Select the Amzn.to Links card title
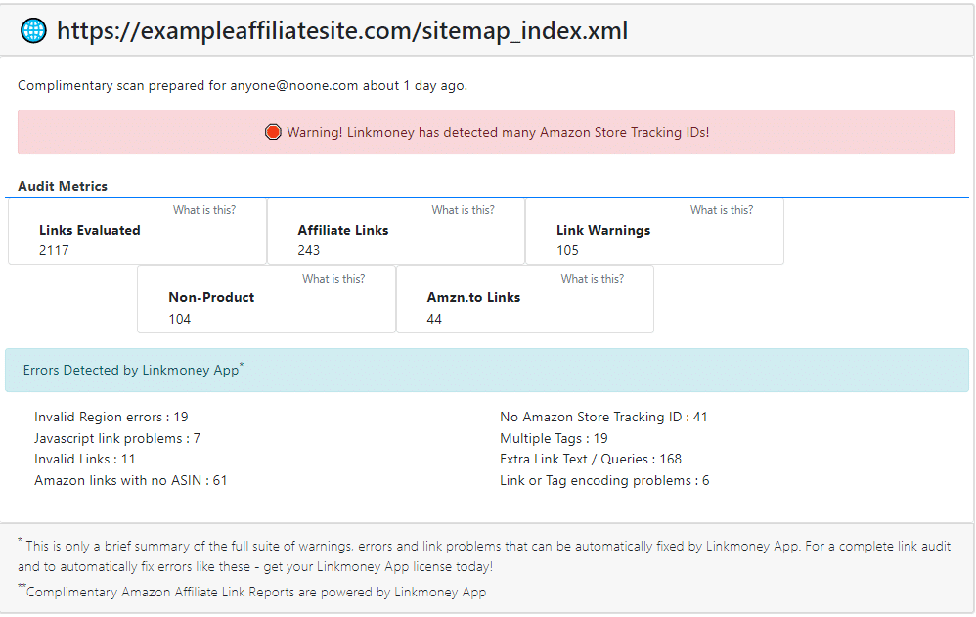This screenshot has width=976, height=617. coord(473,297)
